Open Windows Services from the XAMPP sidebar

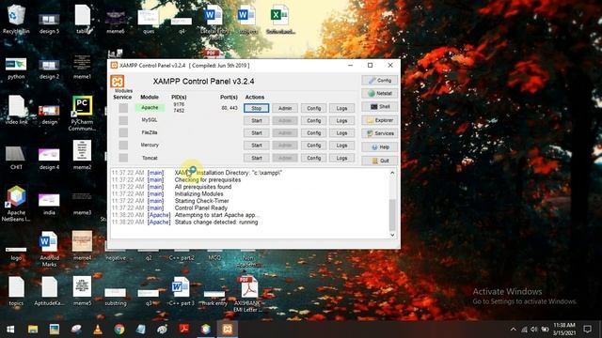point(380,133)
